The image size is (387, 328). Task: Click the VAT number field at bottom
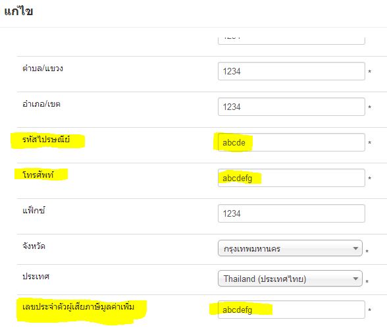pos(291,310)
